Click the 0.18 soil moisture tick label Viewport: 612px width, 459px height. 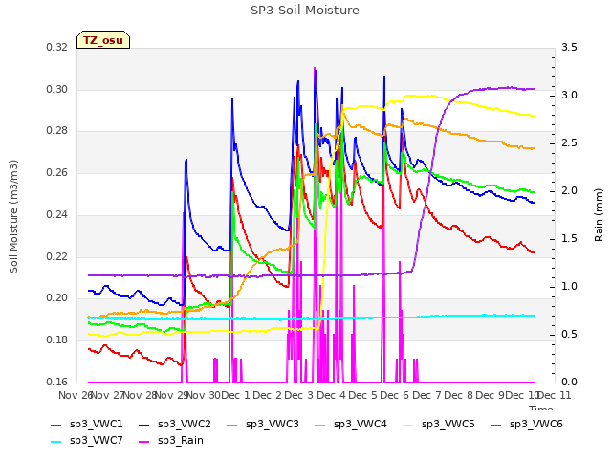[x=57, y=340]
